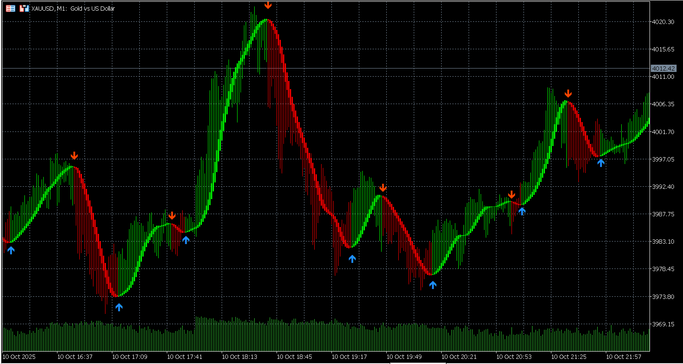Select the 3973.80 price scale label
The height and width of the screenshot is (364, 683).
click(663, 297)
